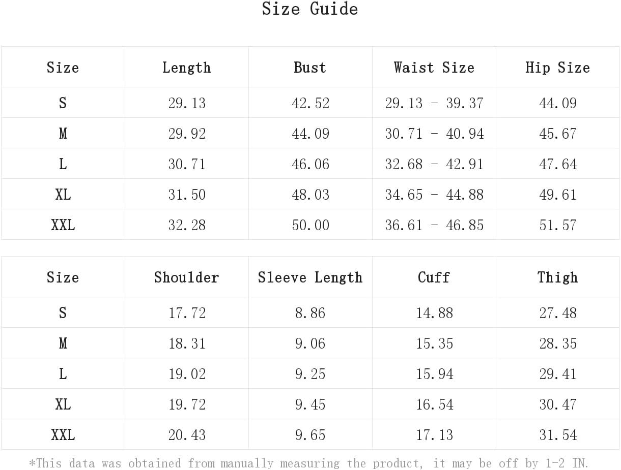
Task: Click the Sleeve Length header
Action: tap(310, 277)
